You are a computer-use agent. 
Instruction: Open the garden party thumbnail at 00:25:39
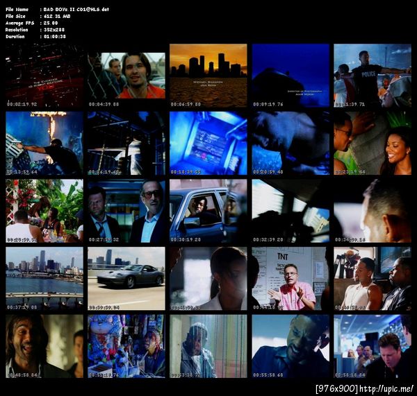[x=44, y=211]
